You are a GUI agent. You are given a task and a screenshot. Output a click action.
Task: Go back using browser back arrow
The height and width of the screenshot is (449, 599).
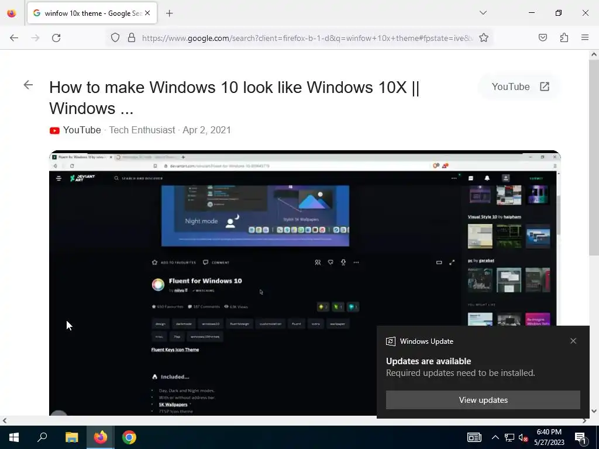(x=14, y=38)
